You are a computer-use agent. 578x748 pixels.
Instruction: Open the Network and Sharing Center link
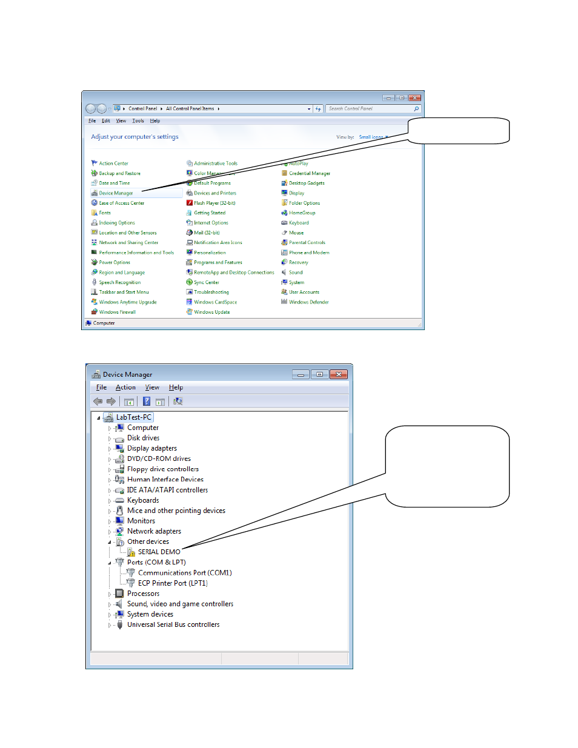click(128, 242)
